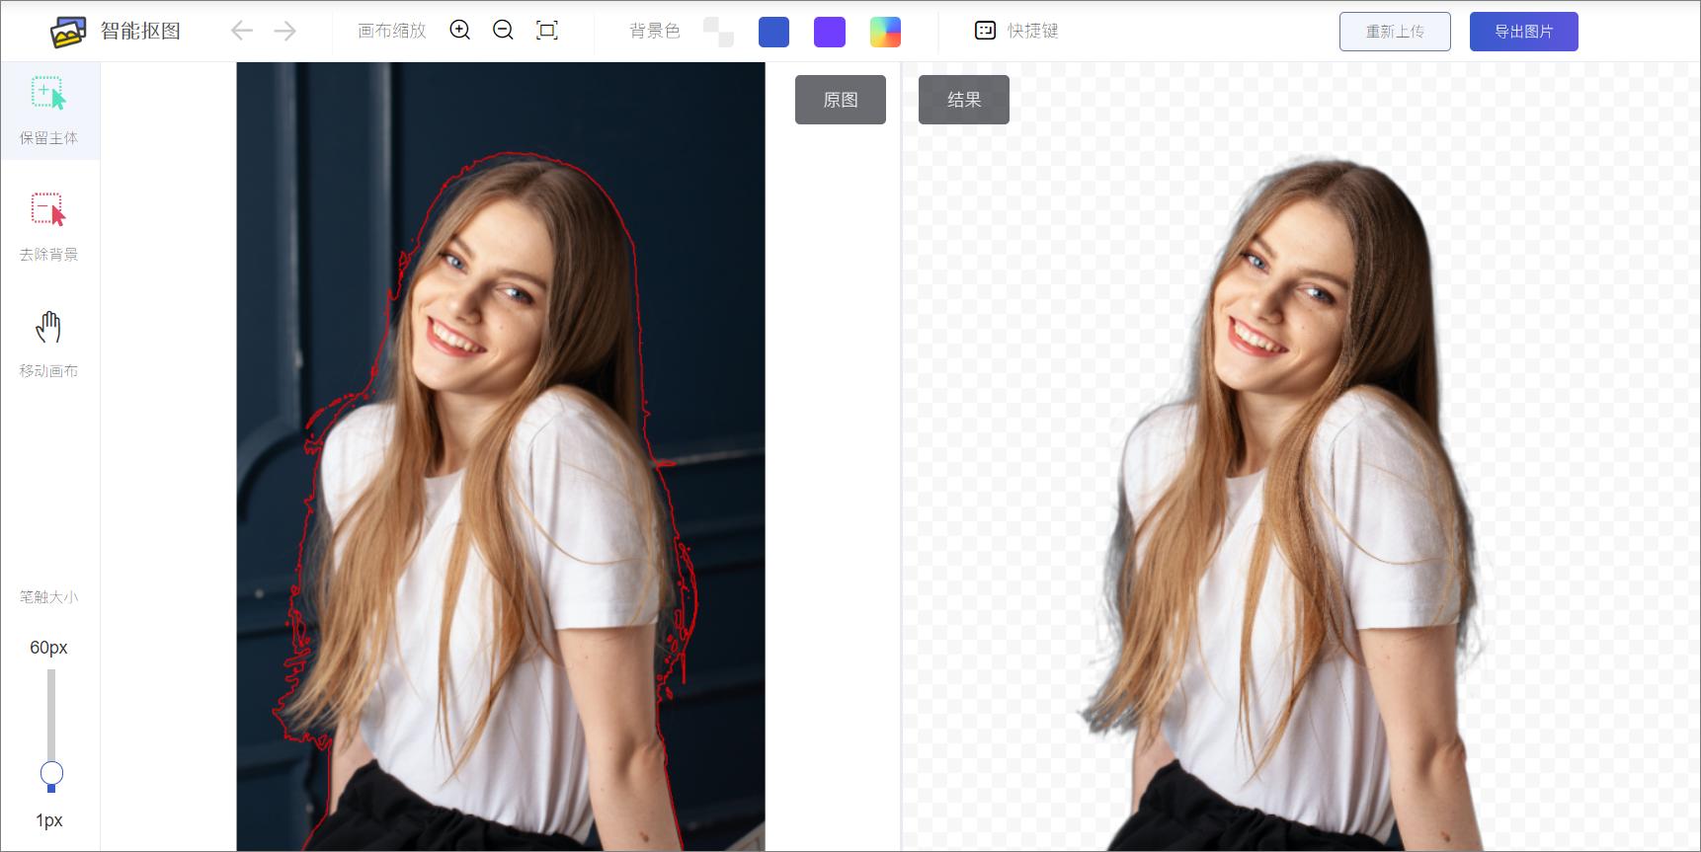
Task: Select the 保留主体 keep-subject tool
Action: [49, 111]
